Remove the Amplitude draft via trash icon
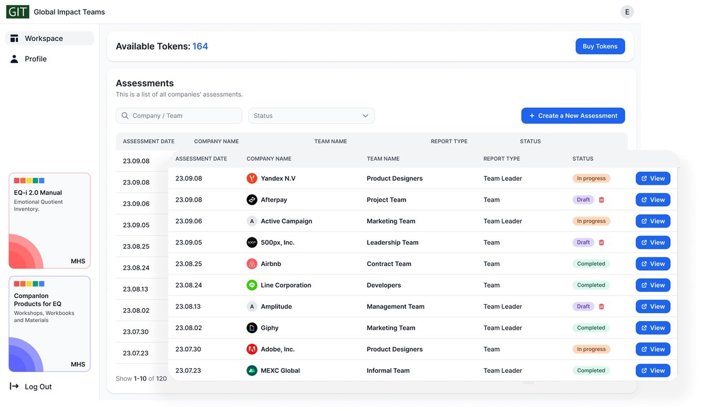701x411 pixels. (601, 306)
